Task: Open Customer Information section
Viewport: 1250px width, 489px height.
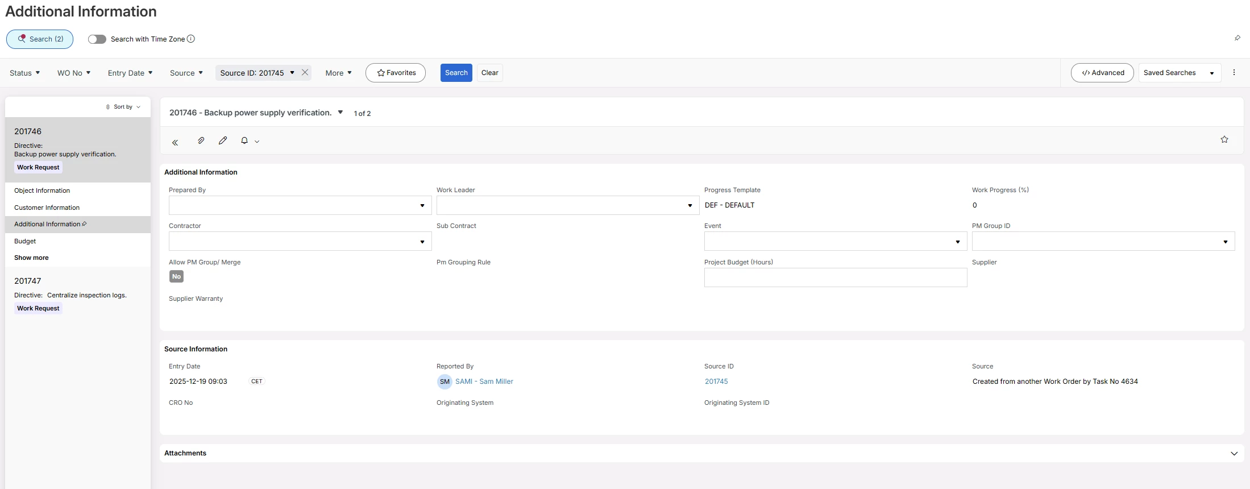Action: click(47, 208)
